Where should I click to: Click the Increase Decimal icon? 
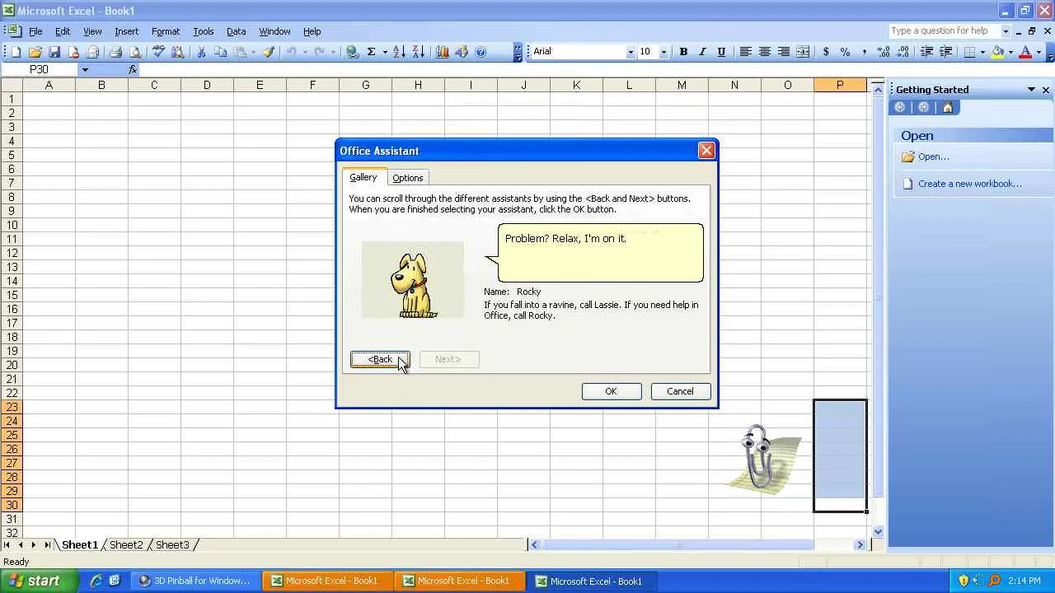pyautogui.click(x=884, y=52)
